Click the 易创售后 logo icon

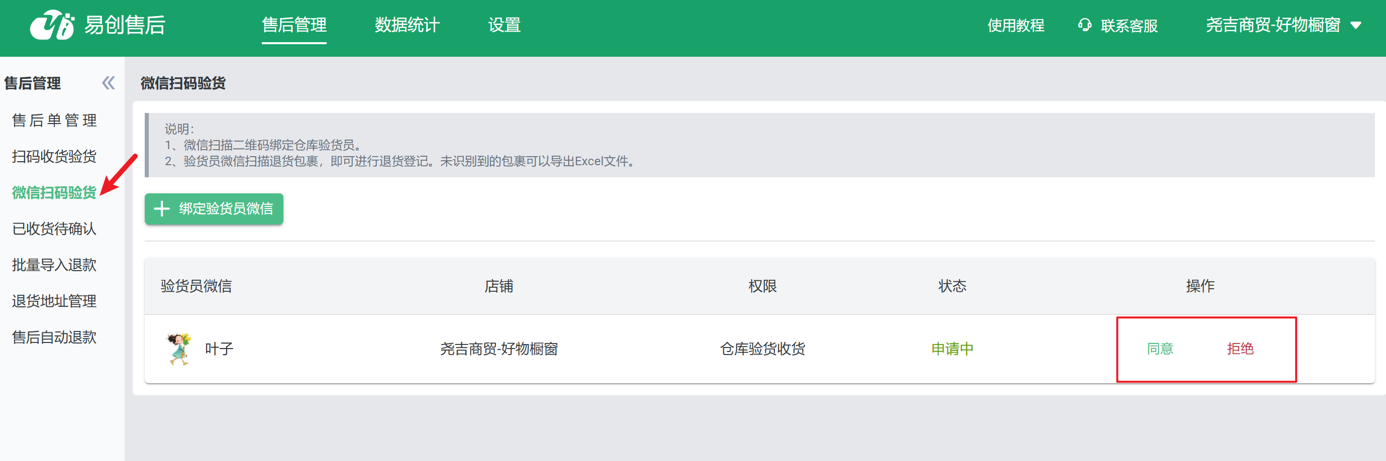pyautogui.click(x=52, y=25)
